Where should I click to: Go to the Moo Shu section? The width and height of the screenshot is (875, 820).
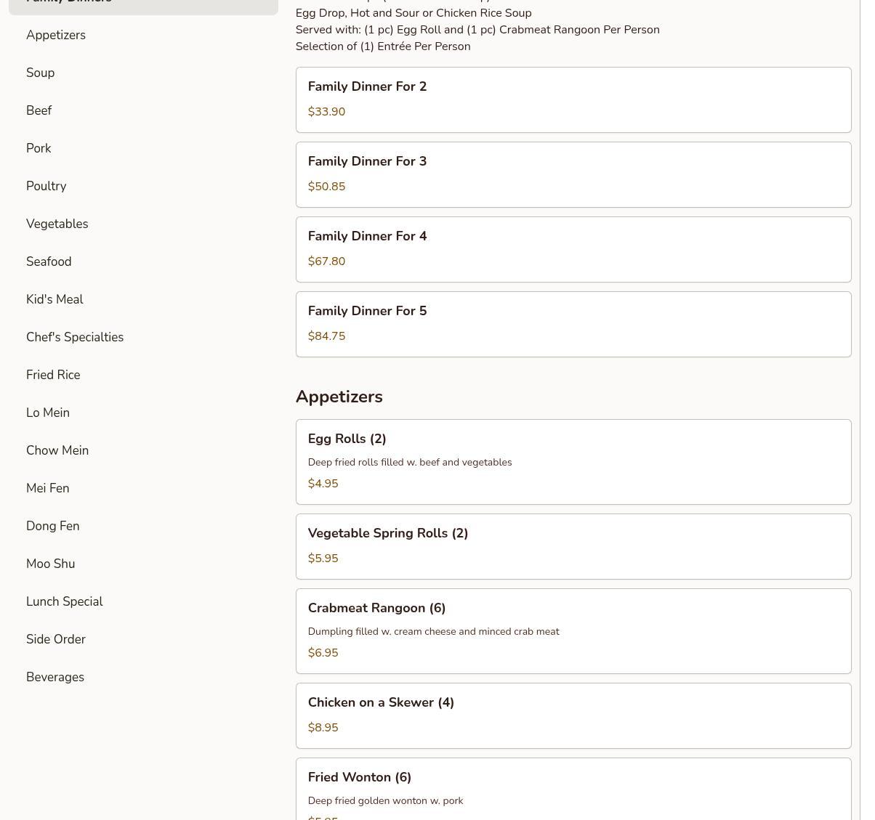[x=51, y=564]
